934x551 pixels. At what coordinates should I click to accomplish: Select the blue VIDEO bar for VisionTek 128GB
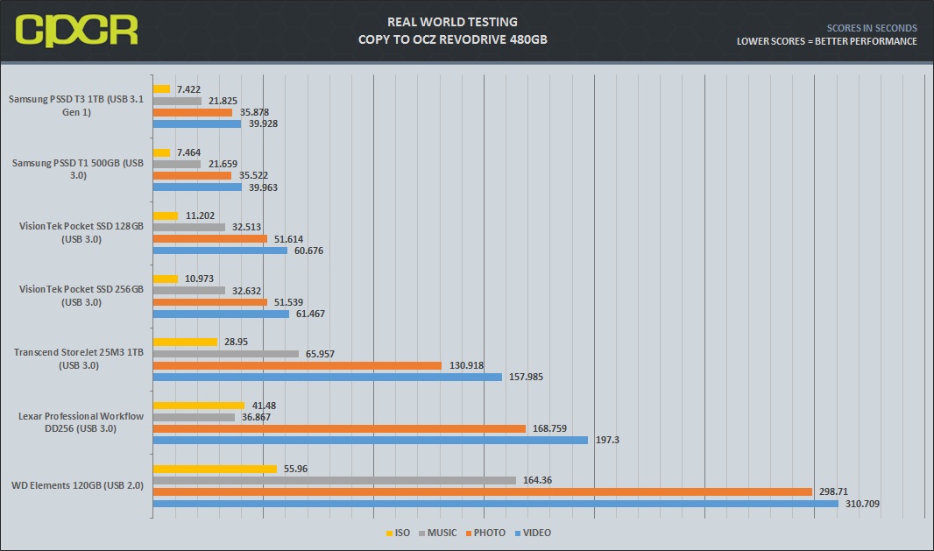(221, 251)
